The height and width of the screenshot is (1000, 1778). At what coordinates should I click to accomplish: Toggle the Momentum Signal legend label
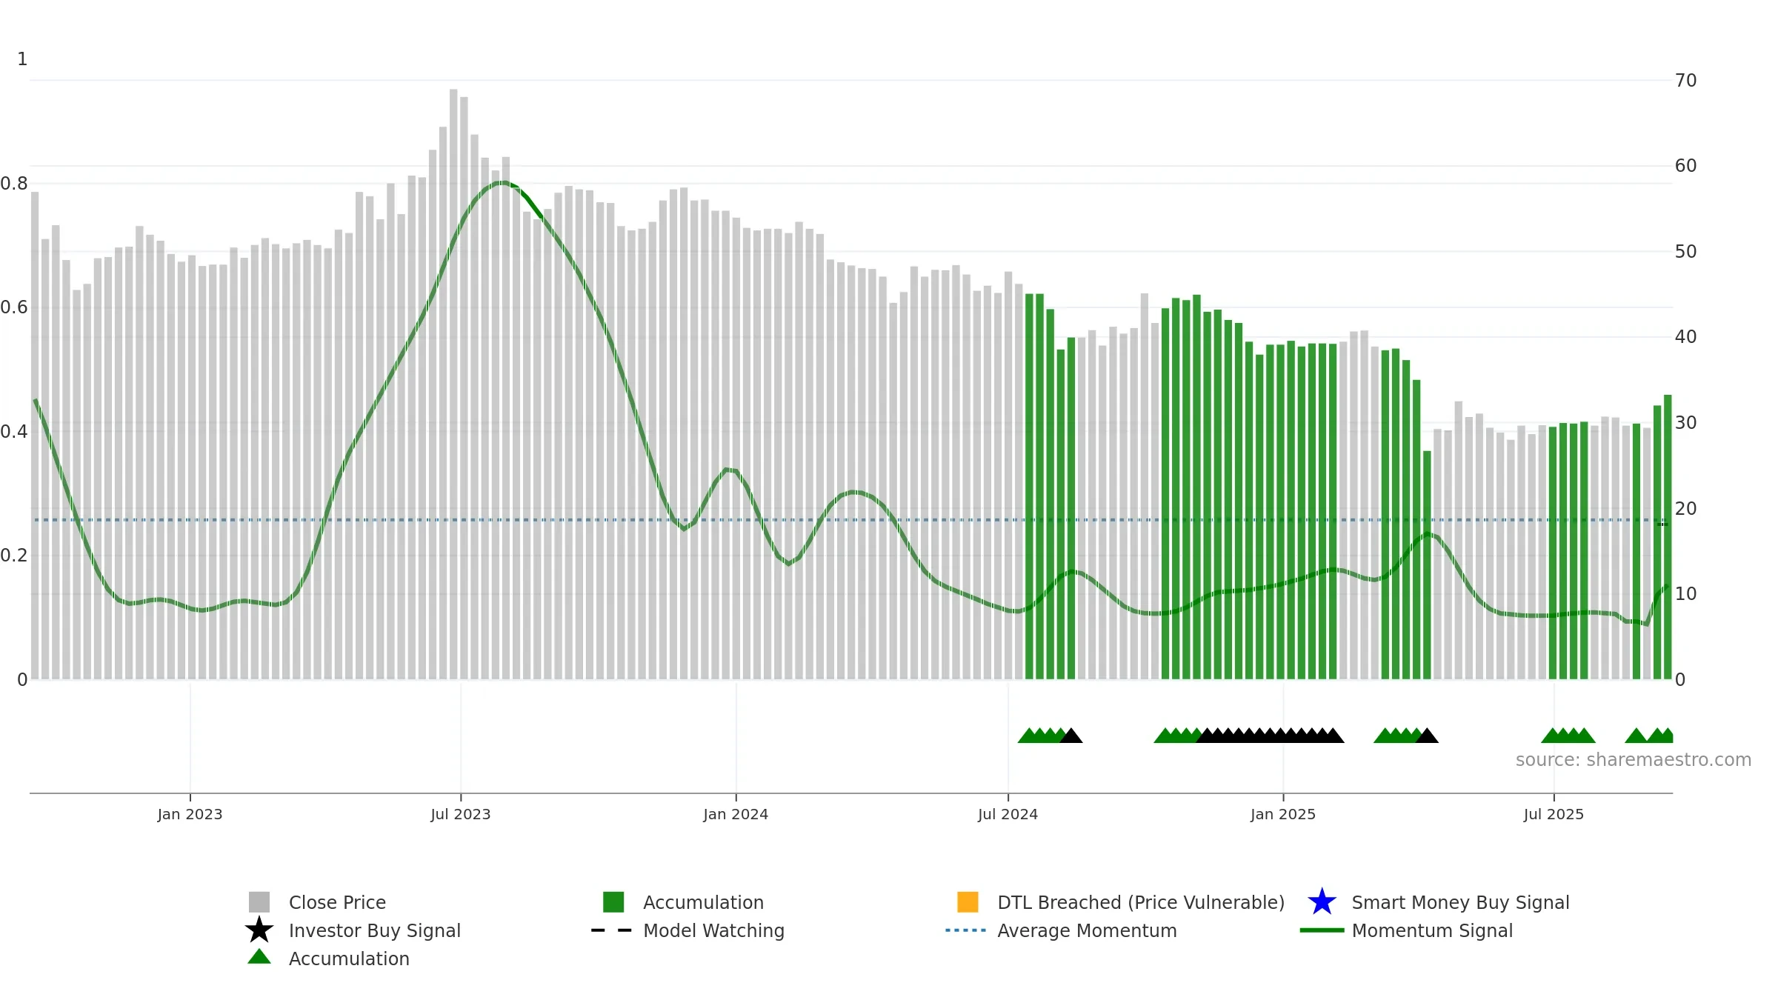click(x=1432, y=930)
